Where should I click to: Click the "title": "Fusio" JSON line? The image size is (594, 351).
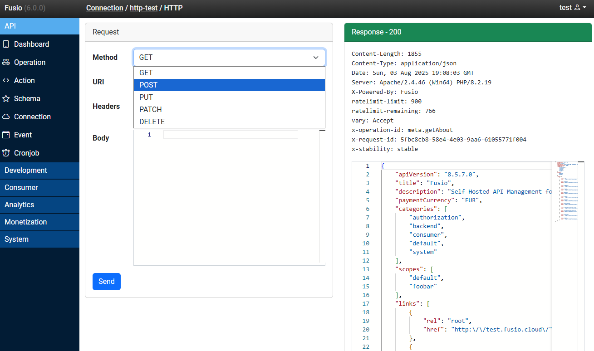425,183
